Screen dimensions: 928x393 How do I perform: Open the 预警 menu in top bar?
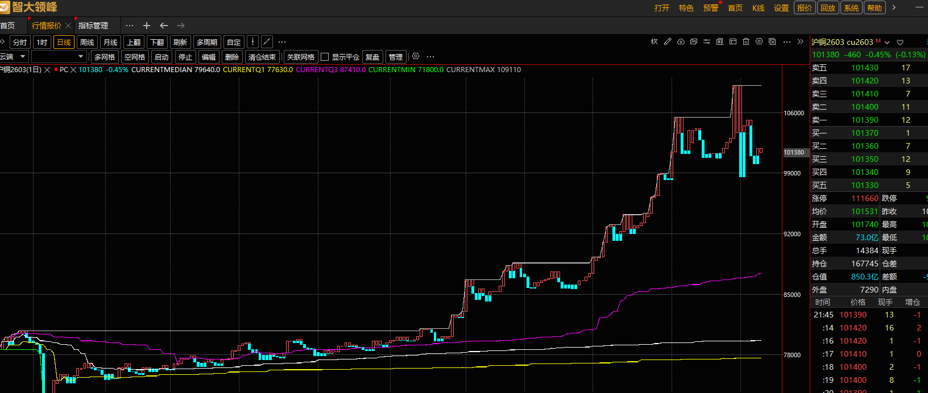tap(711, 8)
